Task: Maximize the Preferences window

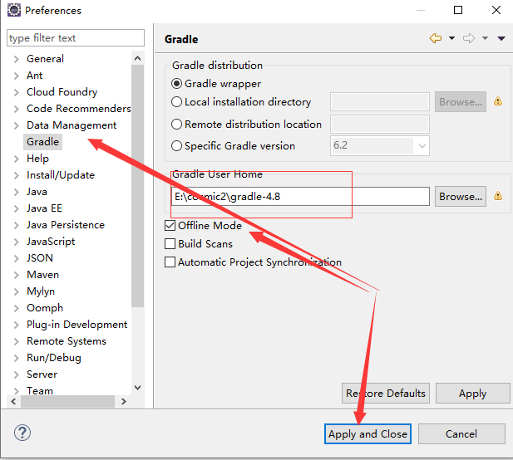Action: tap(458, 10)
